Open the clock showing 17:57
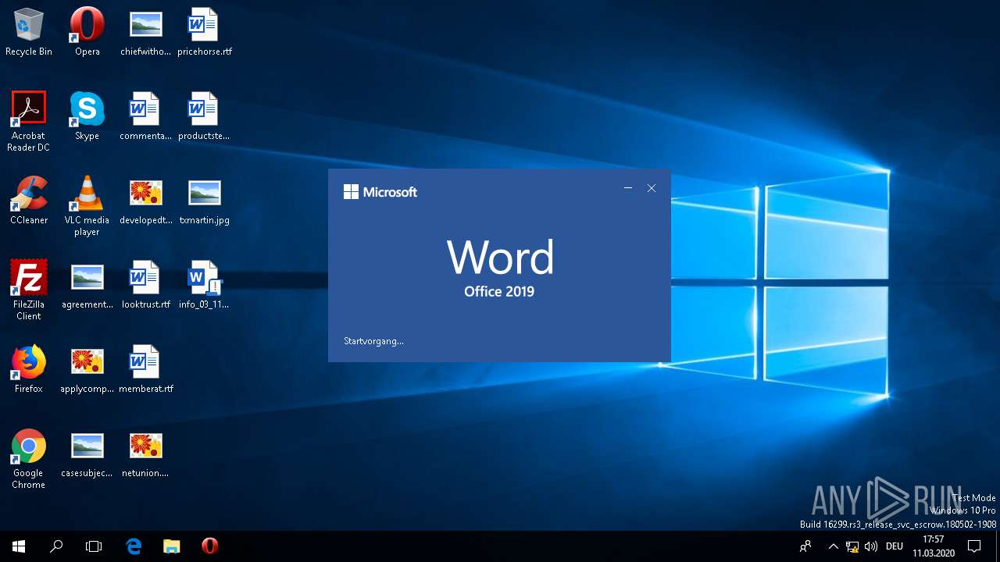The width and height of the screenshot is (1000, 562). 933,546
